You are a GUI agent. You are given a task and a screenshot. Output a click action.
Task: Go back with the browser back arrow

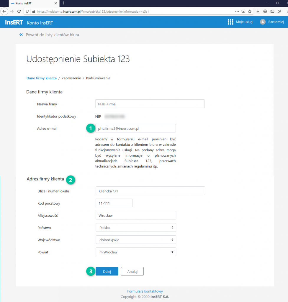point(4,12)
